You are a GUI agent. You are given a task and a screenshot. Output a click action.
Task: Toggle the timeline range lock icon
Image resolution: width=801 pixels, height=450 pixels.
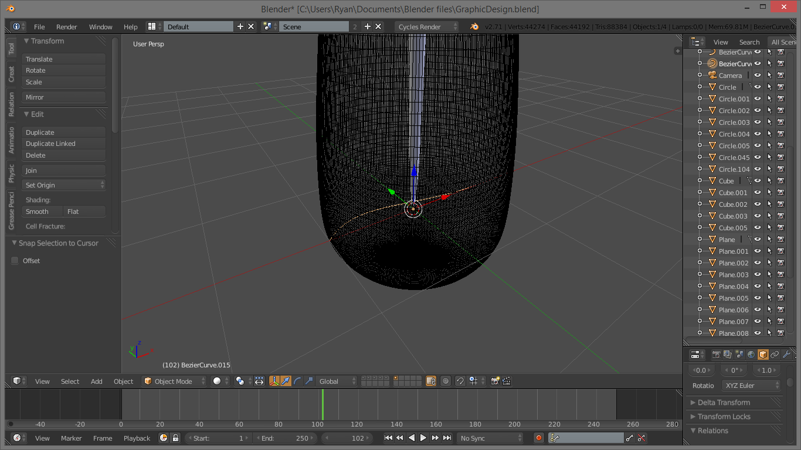point(175,438)
